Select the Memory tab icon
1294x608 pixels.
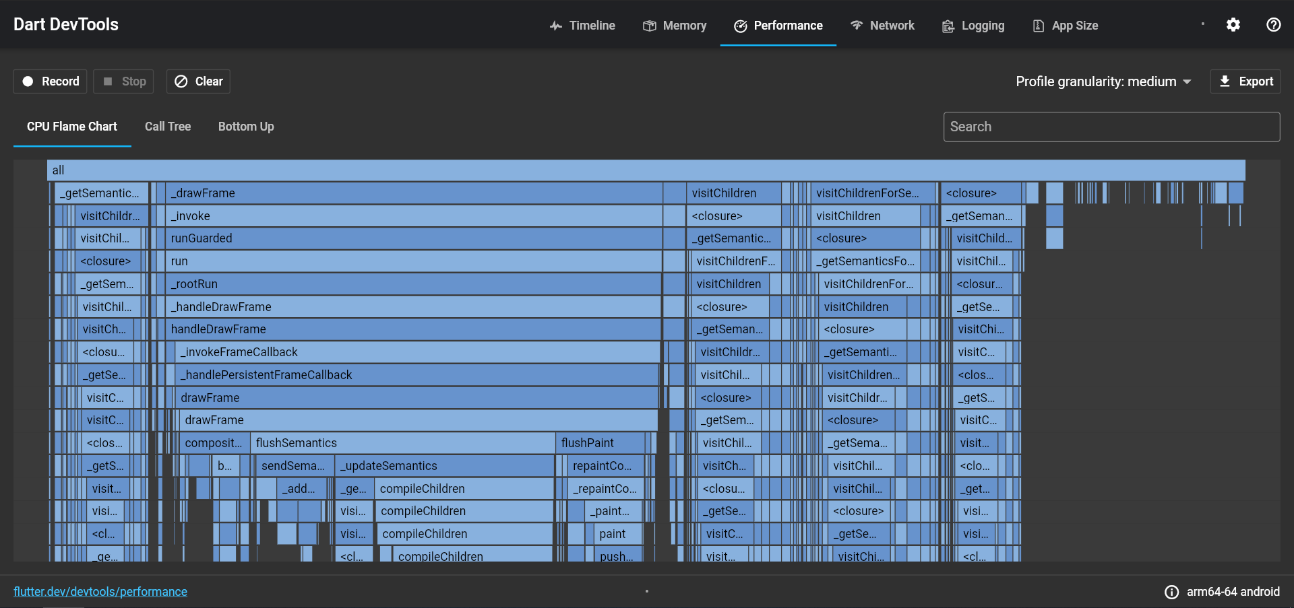(650, 25)
